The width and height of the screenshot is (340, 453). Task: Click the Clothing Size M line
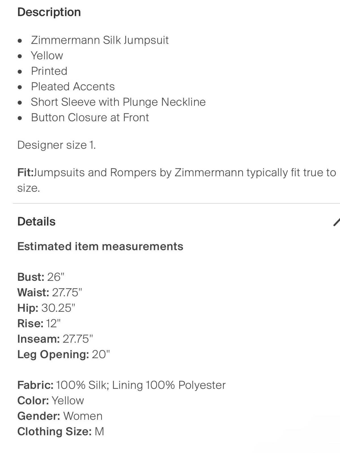pos(61,431)
